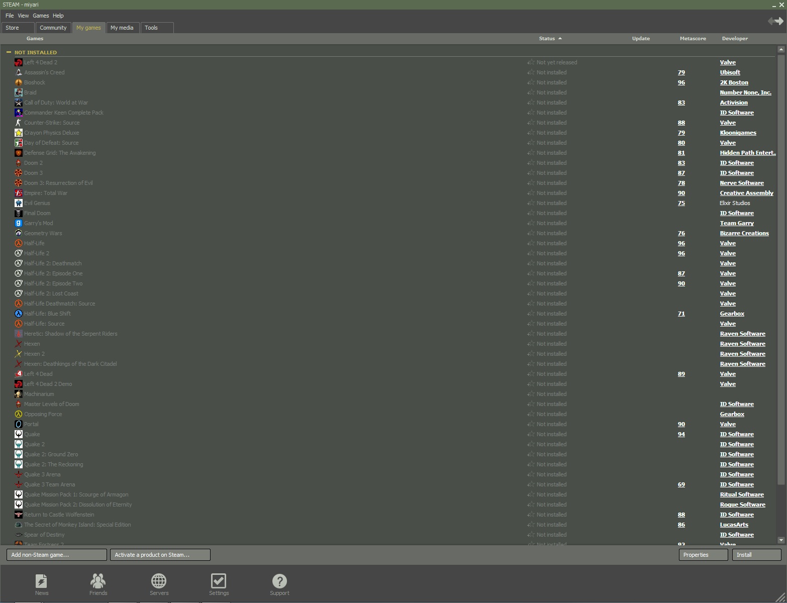
Task: Open the Games menu
Action: 41,16
